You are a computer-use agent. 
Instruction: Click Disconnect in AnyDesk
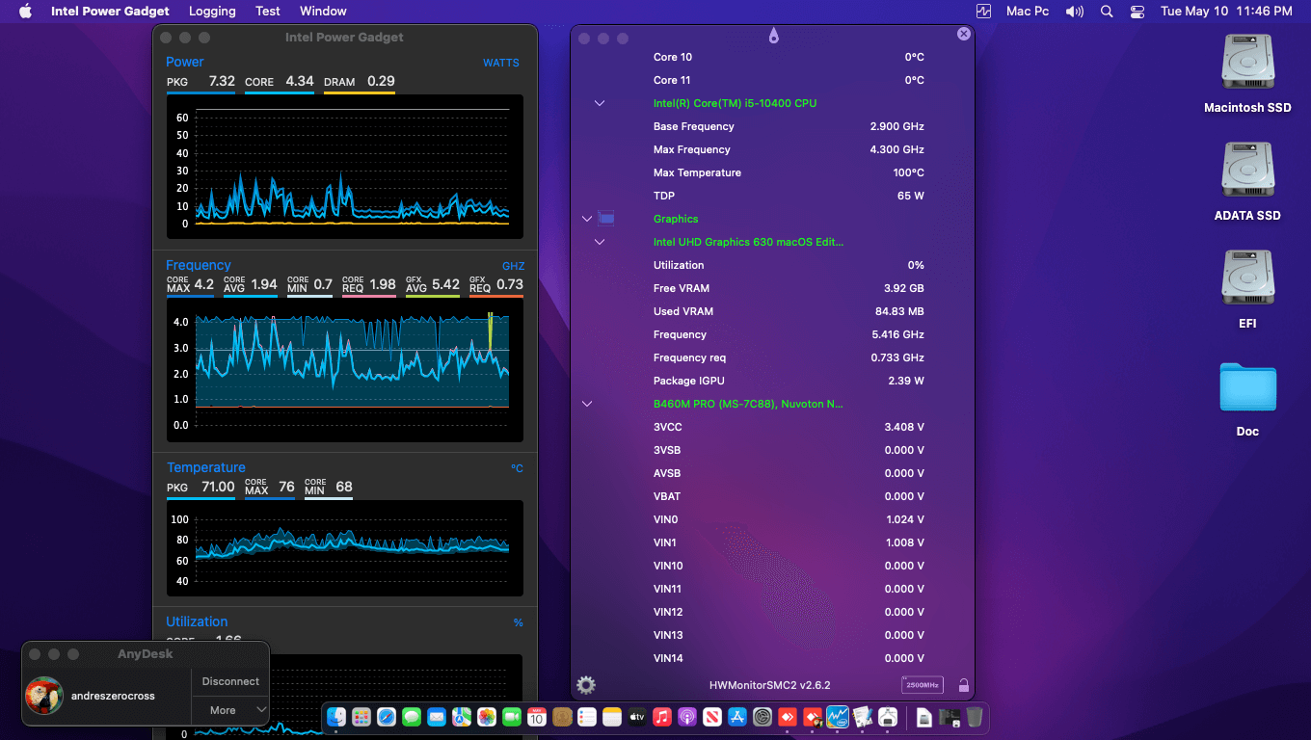pyautogui.click(x=229, y=681)
